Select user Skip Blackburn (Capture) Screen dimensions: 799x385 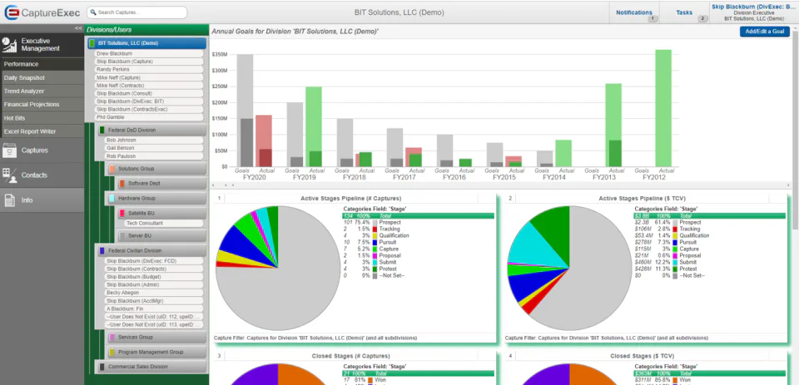pyautogui.click(x=148, y=61)
